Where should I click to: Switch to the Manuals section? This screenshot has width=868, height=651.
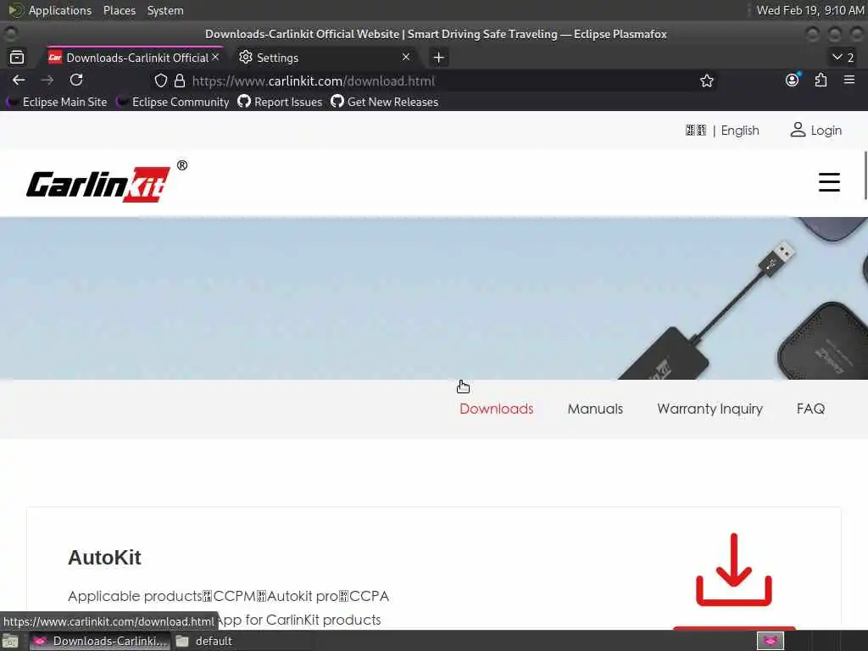(595, 409)
